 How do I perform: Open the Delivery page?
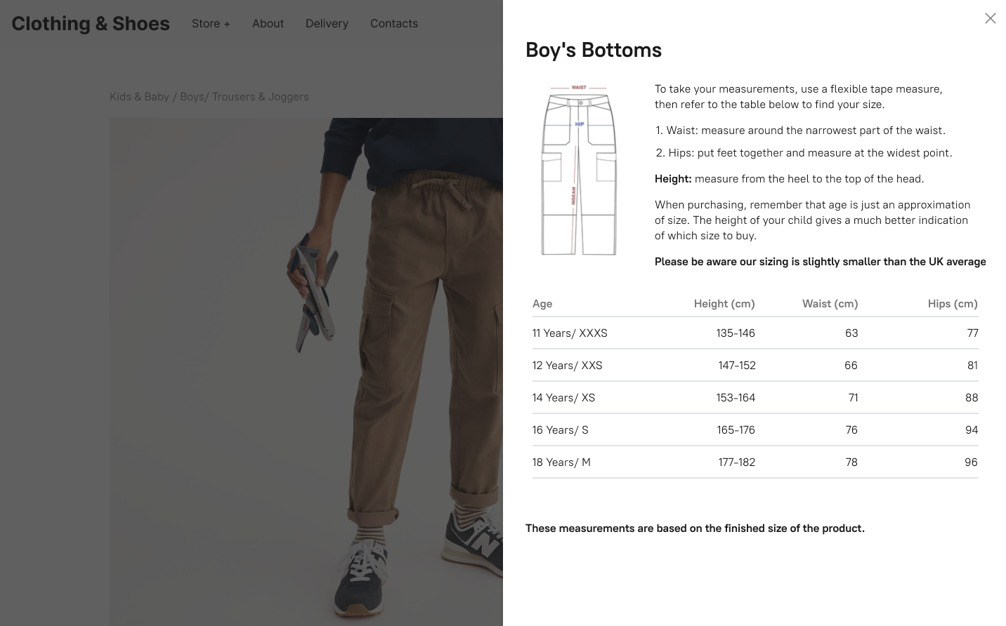click(x=327, y=23)
